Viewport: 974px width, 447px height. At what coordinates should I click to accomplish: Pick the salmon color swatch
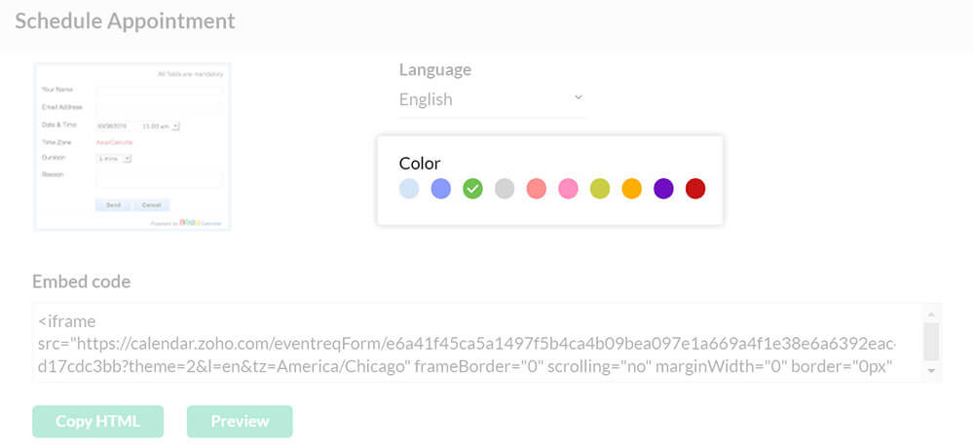tap(536, 189)
